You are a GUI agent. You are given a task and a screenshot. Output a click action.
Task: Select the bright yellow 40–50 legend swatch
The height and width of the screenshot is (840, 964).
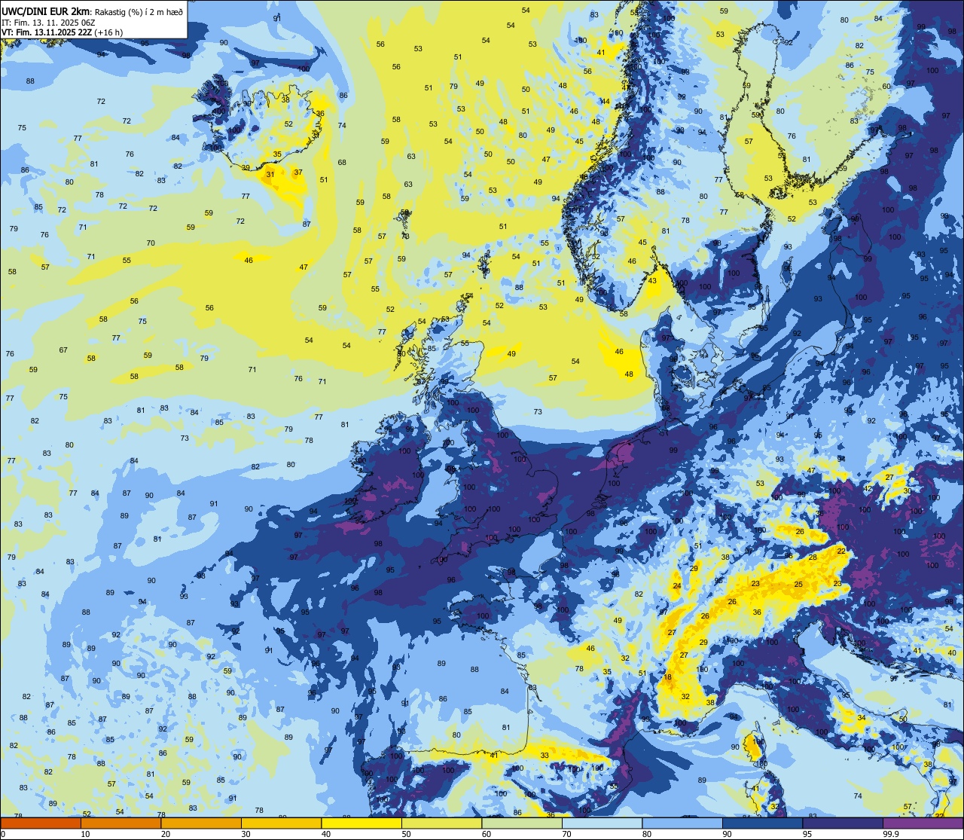pyautogui.click(x=361, y=823)
